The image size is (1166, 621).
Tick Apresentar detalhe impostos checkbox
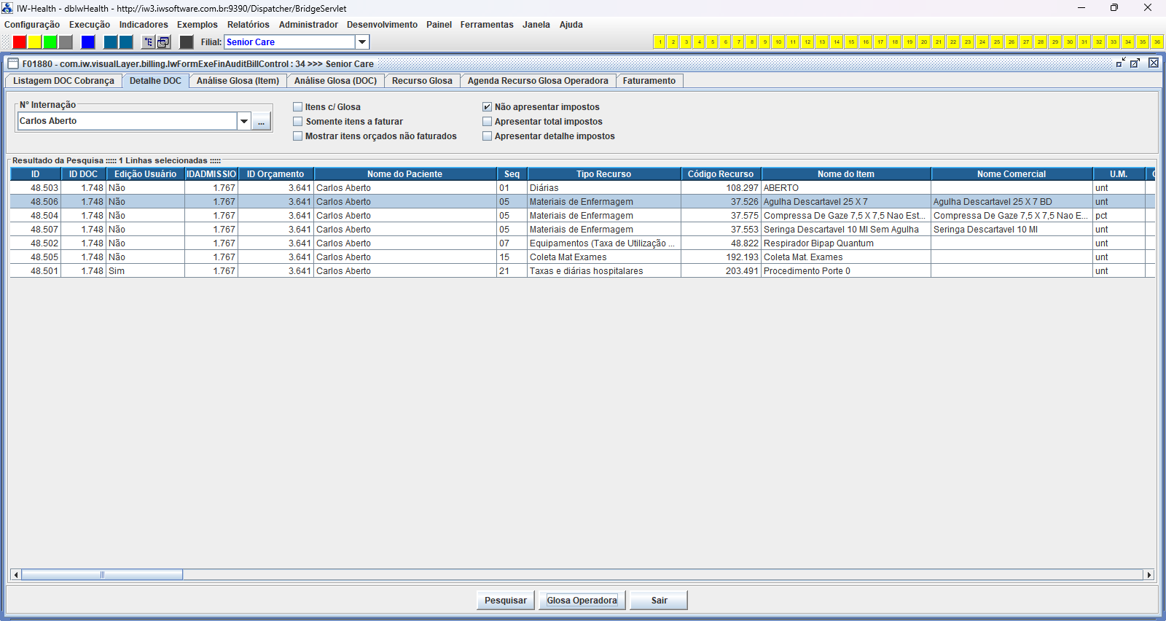pos(487,136)
